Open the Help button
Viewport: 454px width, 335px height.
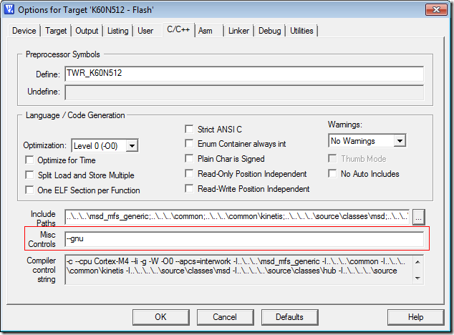click(416, 317)
